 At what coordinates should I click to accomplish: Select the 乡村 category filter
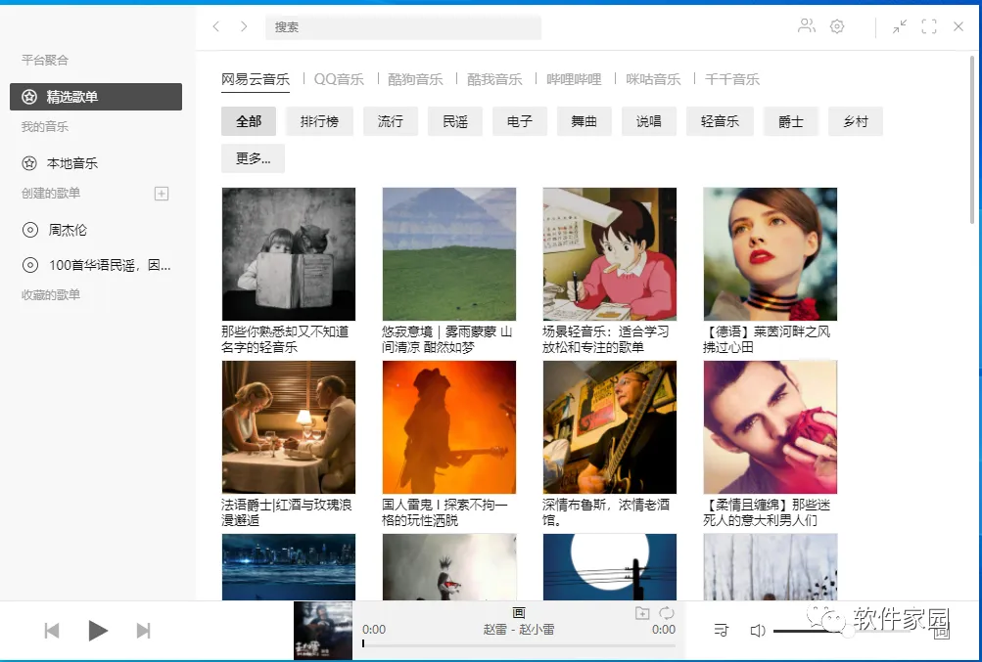856,121
